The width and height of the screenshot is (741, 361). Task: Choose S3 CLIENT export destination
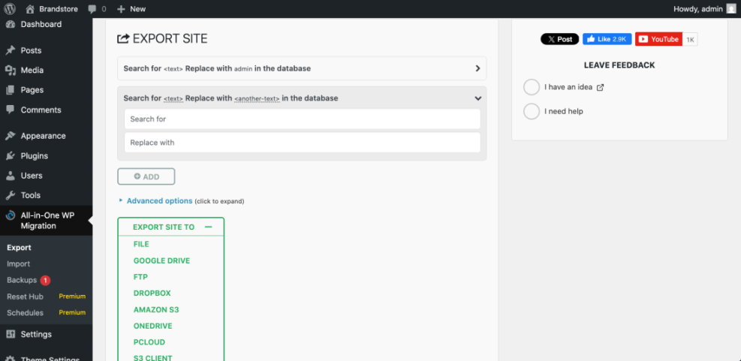[152, 358]
